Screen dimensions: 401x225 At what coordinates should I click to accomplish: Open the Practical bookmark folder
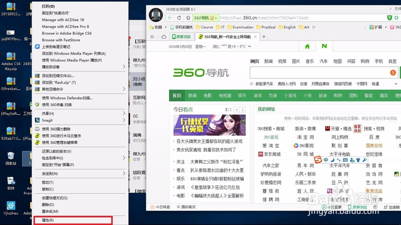pos(266,27)
